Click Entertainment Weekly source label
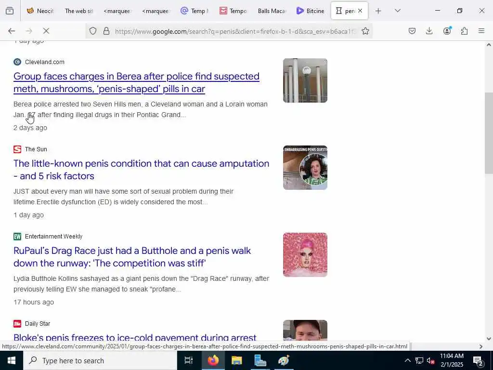 pos(53,236)
